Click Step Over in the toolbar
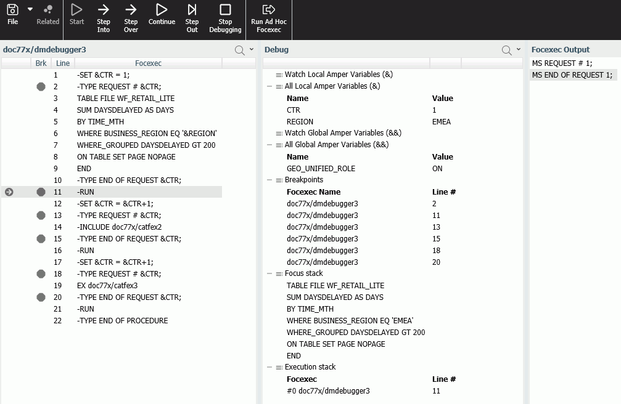Viewport: 621px width, 404px height. click(x=131, y=18)
